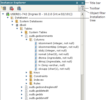Select the 'Constraints' folder label
109x100 pixels.
tap(41, 76)
